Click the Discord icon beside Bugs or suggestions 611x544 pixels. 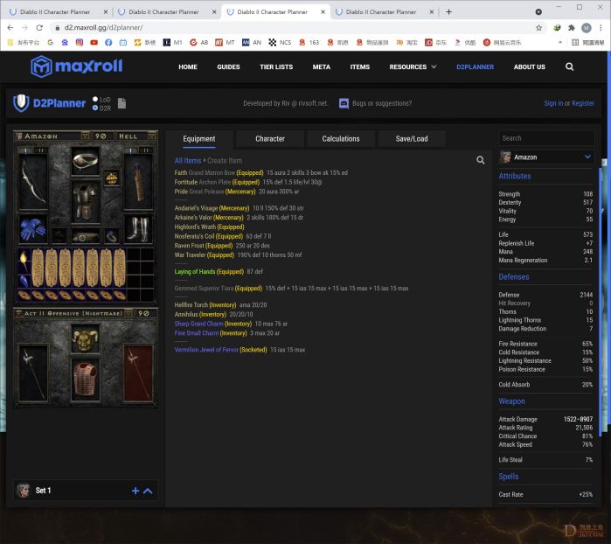tap(344, 103)
